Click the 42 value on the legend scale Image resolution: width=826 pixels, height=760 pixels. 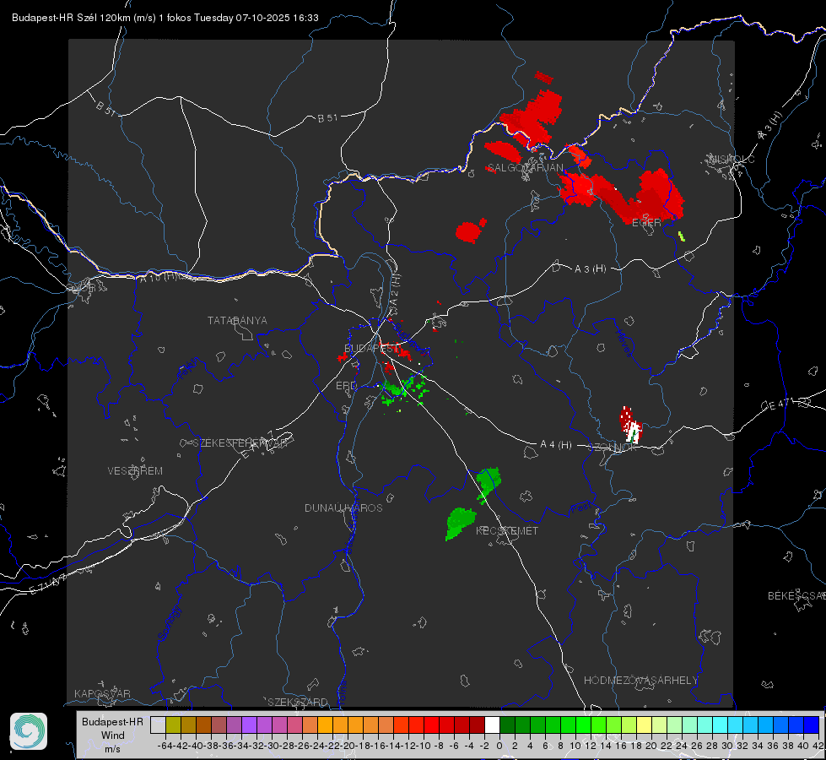pyautogui.click(x=818, y=746)
